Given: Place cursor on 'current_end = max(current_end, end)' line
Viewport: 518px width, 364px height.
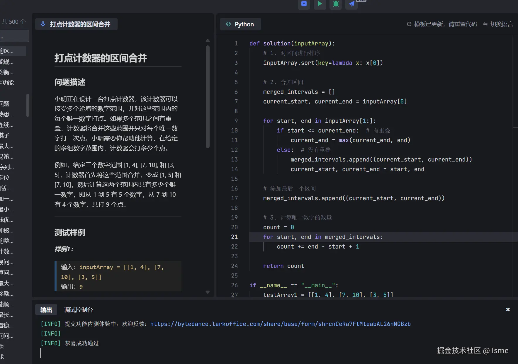Looking at the screenshot, I should 350,140.
